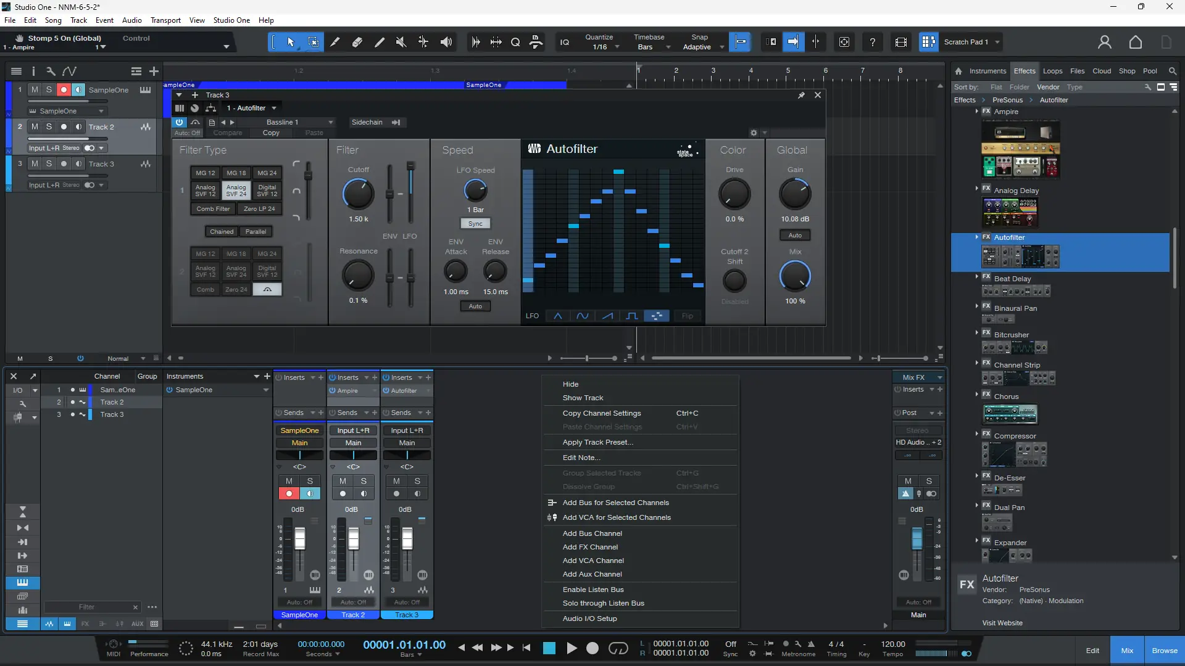Viewport: 1185px width, 666px height.
Task: Click the Chorus effect thumbnail
Action: [x=1010, y=414]
